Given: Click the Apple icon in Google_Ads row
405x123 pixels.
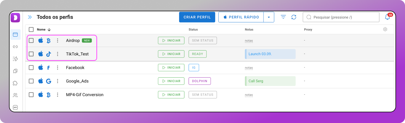Looking at the screenshot, I should point(41,81).
